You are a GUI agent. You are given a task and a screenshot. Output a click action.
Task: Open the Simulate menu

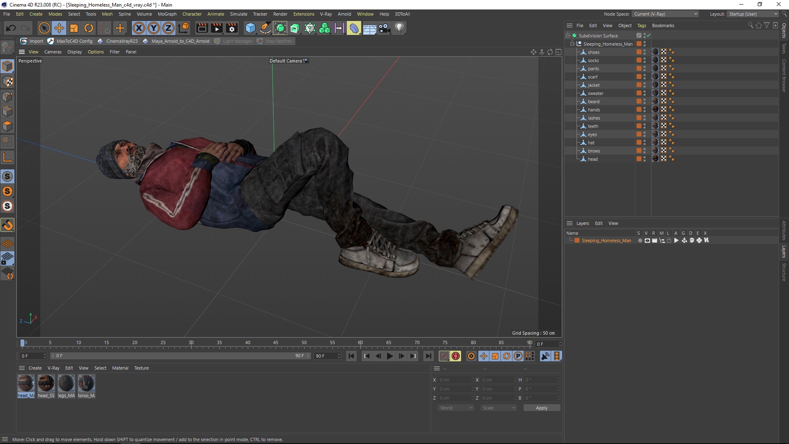click(238, 14)
